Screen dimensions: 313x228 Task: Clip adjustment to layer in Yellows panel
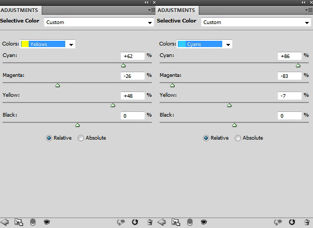33,222
